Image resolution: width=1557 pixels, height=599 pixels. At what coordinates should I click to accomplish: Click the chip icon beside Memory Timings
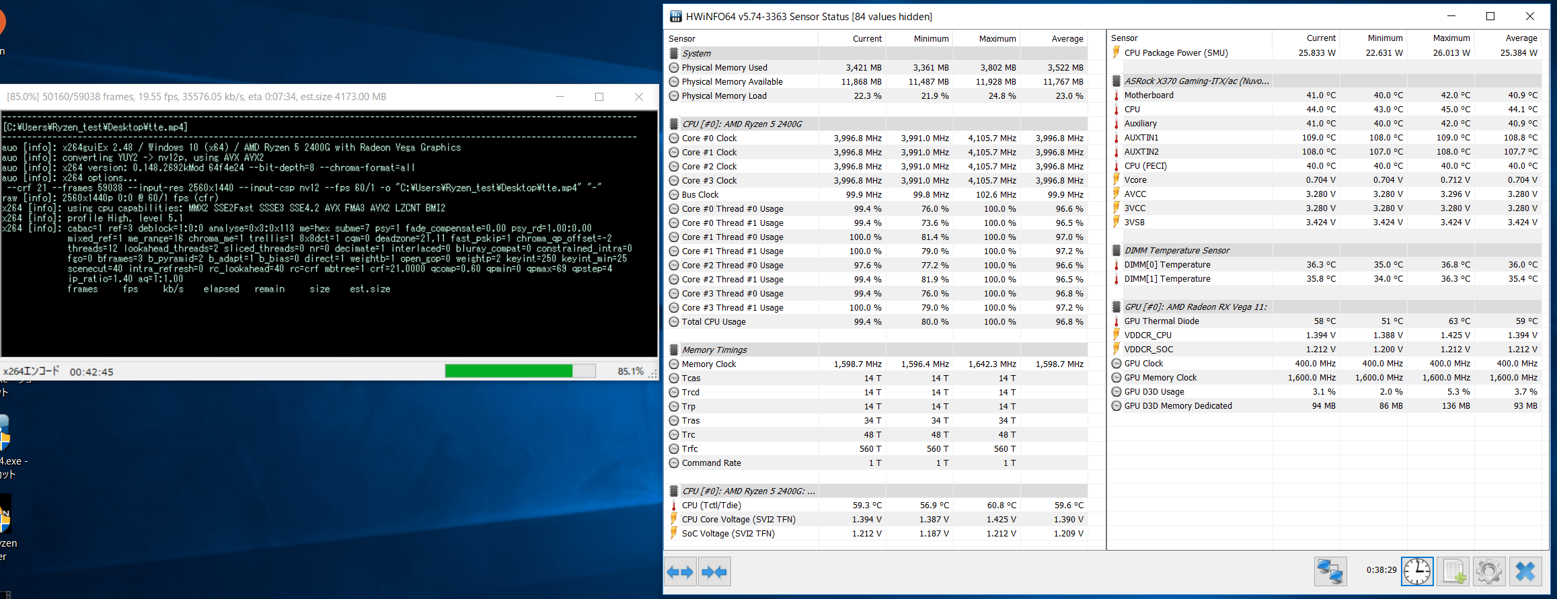click(x=674, y=350)
